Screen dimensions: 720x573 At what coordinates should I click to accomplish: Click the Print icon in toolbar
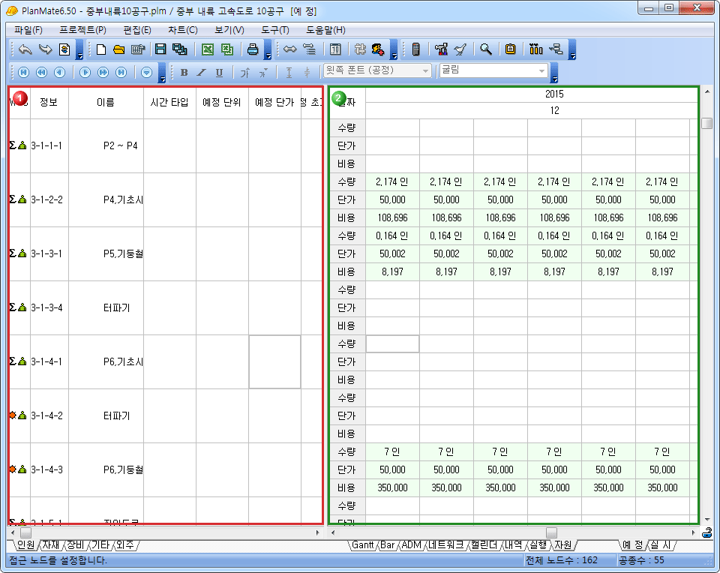[253, 50]
